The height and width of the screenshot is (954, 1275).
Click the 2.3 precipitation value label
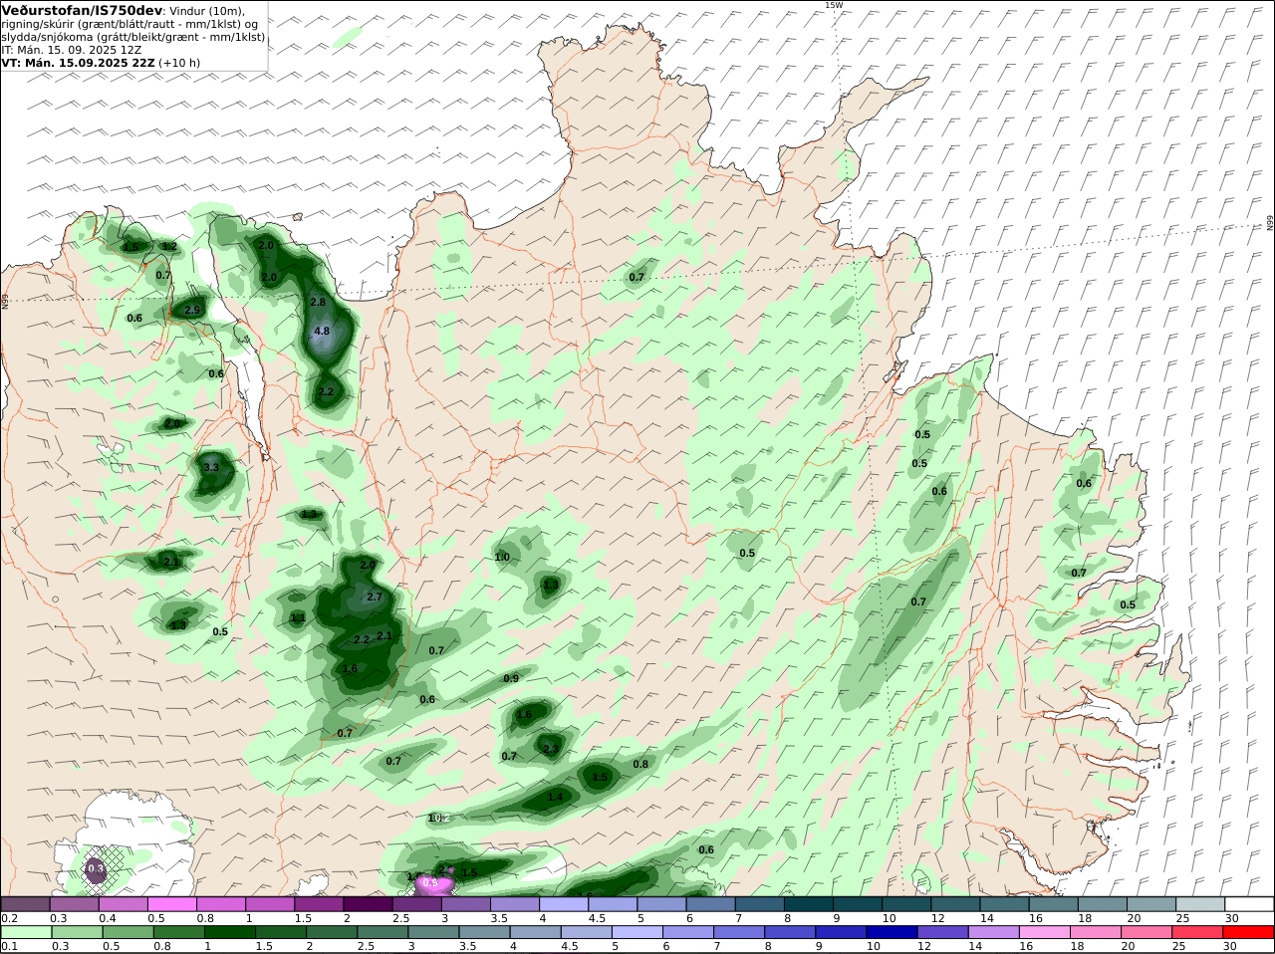[551, 749]
